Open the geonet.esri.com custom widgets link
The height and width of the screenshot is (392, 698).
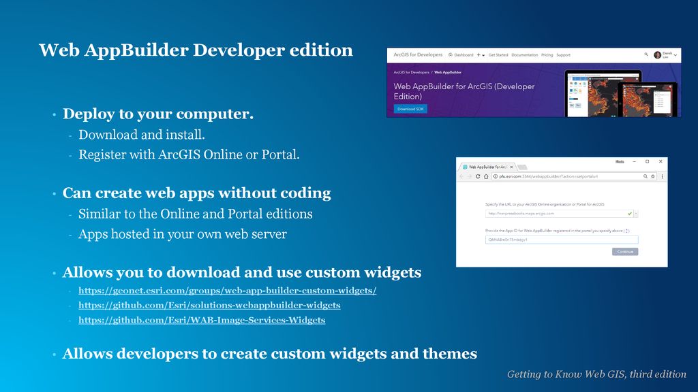click(x=228, y=291)
